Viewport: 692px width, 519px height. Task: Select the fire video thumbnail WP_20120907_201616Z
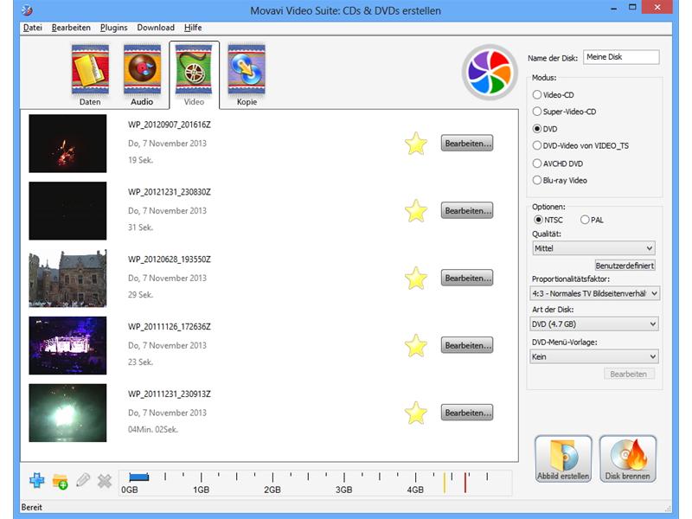tap(67, 144)
